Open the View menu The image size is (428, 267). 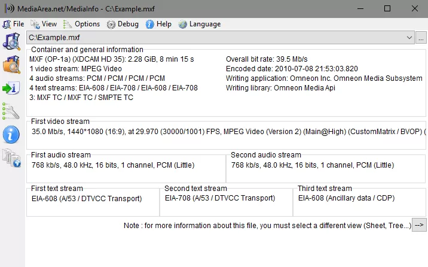[x=44, y=24]
